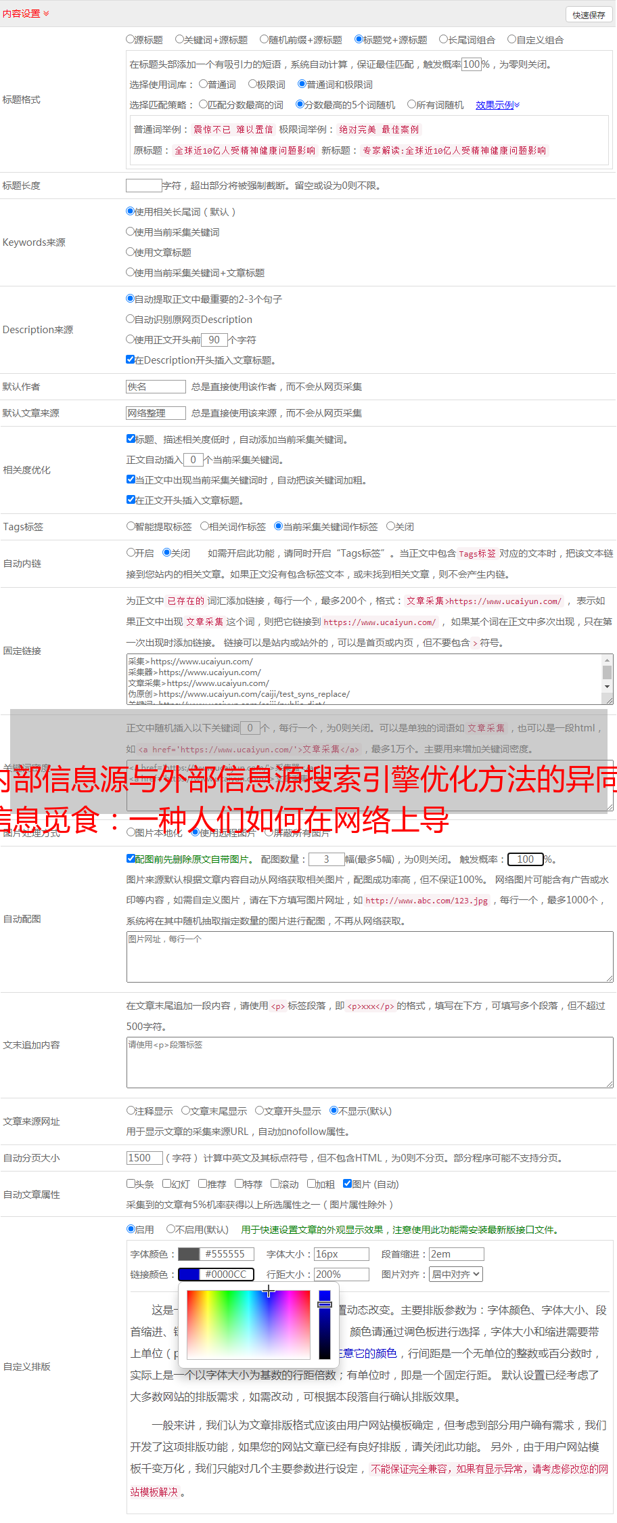Image resolution: width=617 pixels, height=1523 pixels.
Task: Adjust the blue brightness slider strip
Action: tap(325, 1325)
